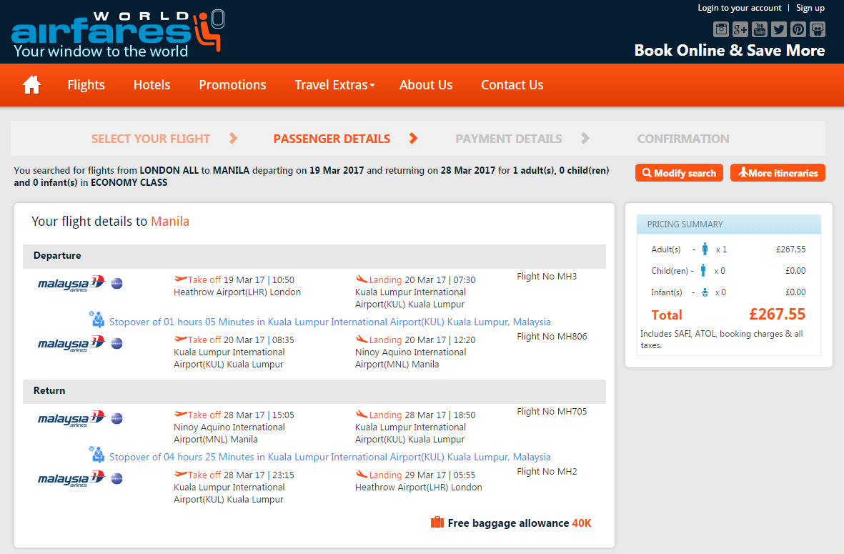Click the Modify search button
This screenshot has width=844, height=554.
tap(679, 173)
